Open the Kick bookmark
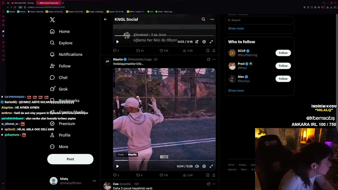The image size is (338, 190). click(150, 12)
